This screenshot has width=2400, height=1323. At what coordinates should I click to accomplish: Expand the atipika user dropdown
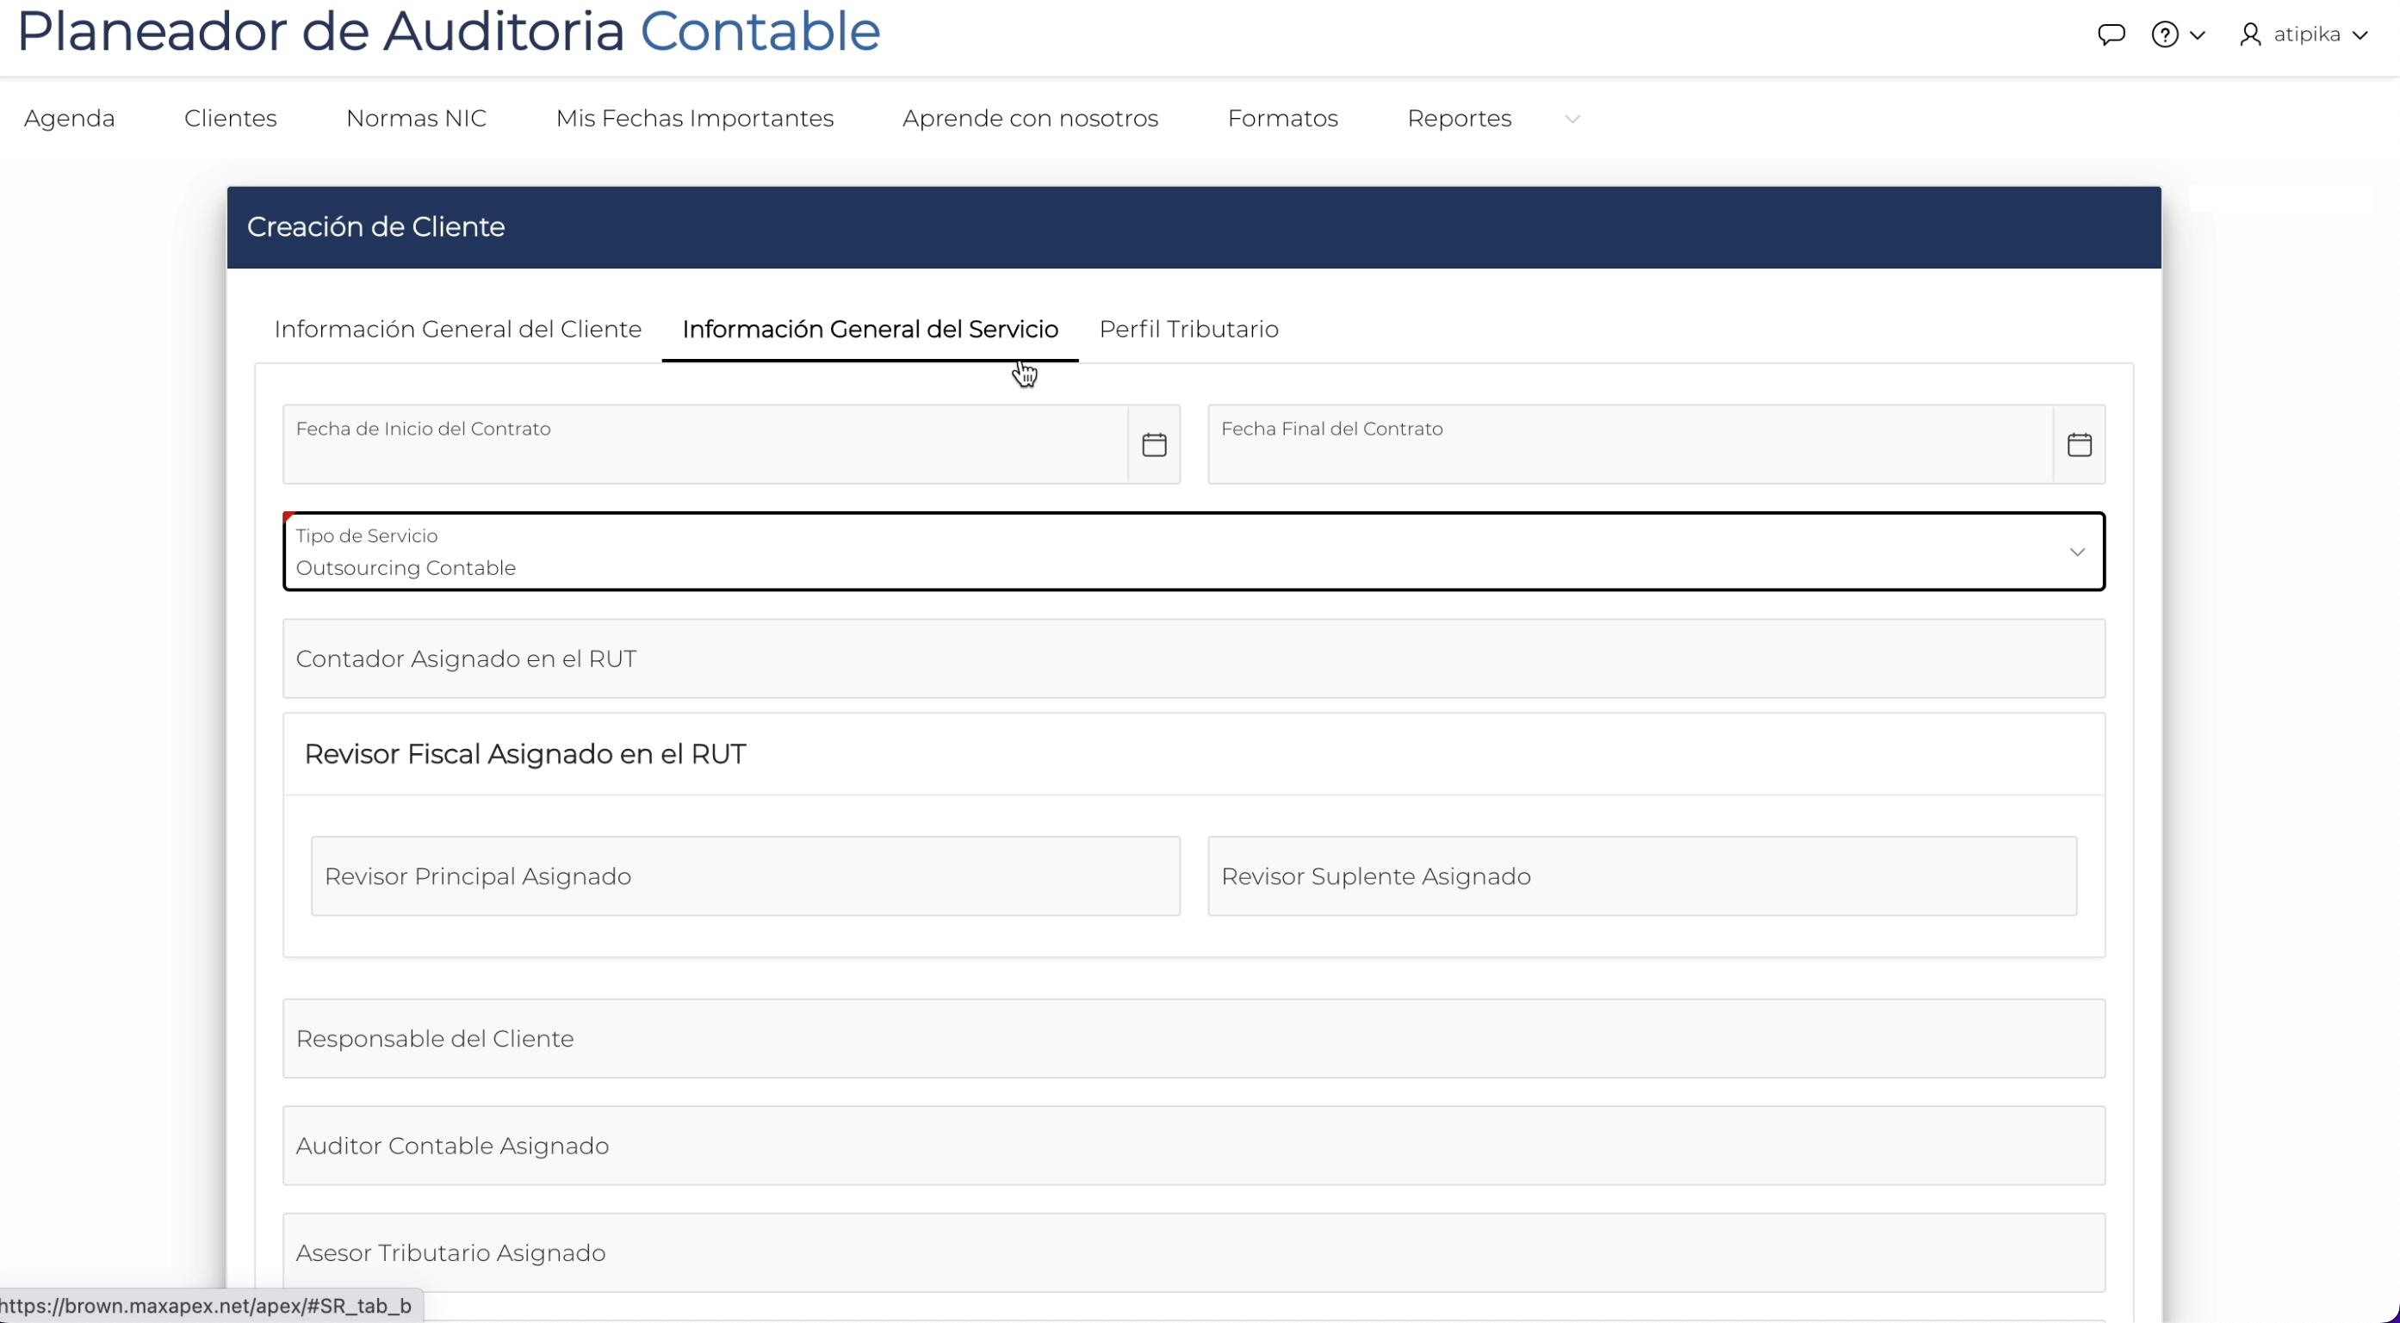point(2360,35)
